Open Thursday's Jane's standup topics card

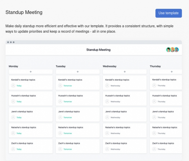[x=166, y=114]
